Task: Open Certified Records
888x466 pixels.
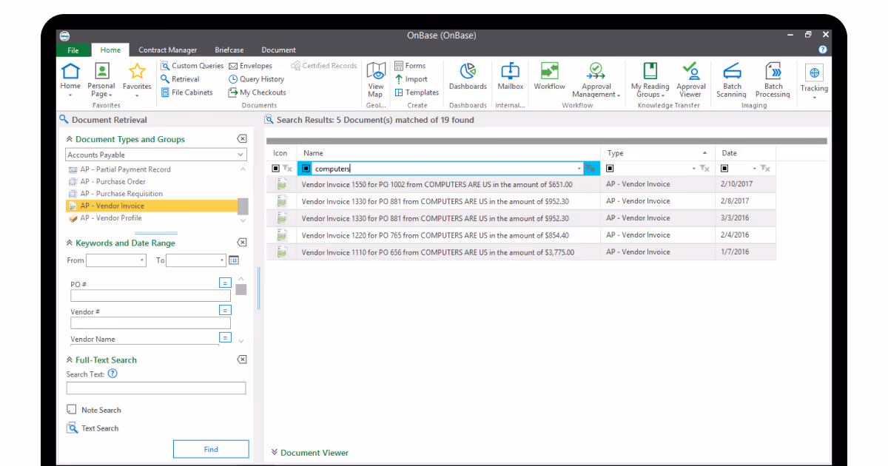Action: [x=324, y=66]
